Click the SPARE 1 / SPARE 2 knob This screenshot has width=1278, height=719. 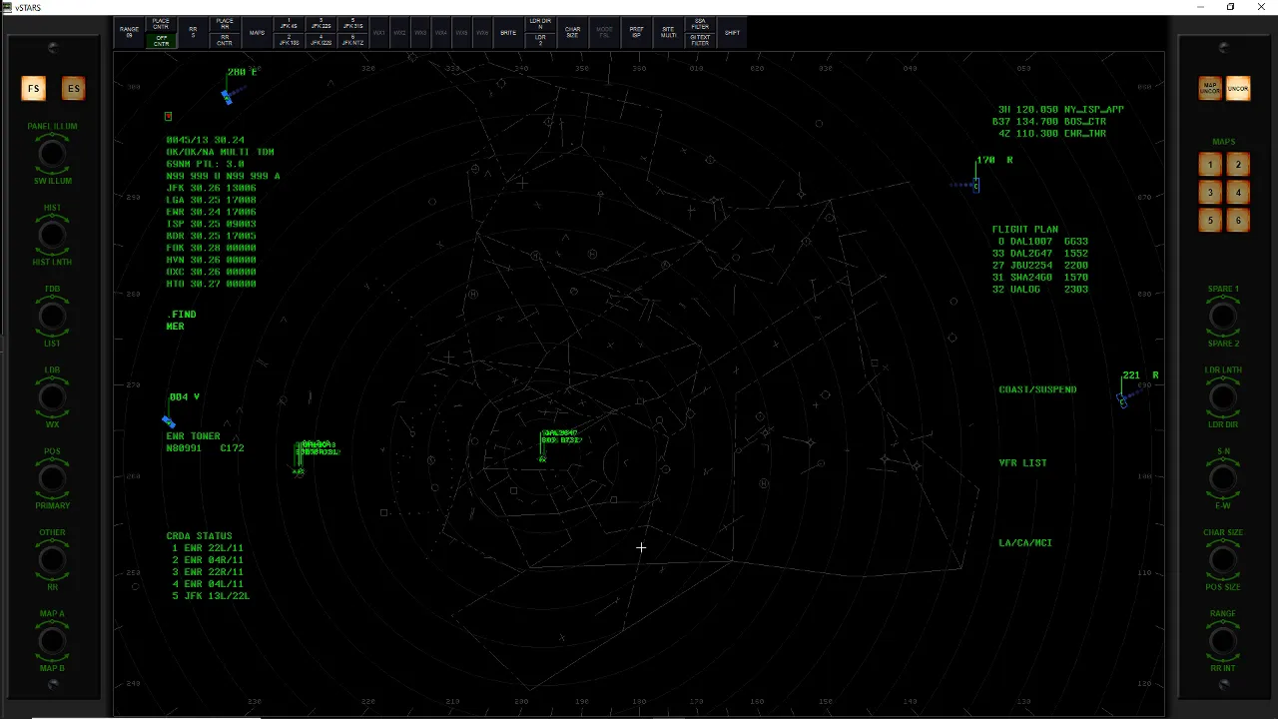(x=1223, y=316)
